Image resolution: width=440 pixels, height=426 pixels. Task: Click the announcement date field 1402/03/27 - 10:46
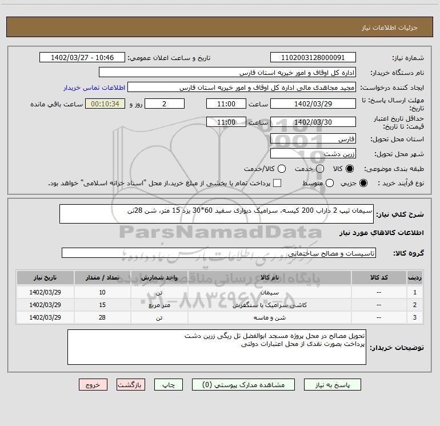(x=82, y=58)
